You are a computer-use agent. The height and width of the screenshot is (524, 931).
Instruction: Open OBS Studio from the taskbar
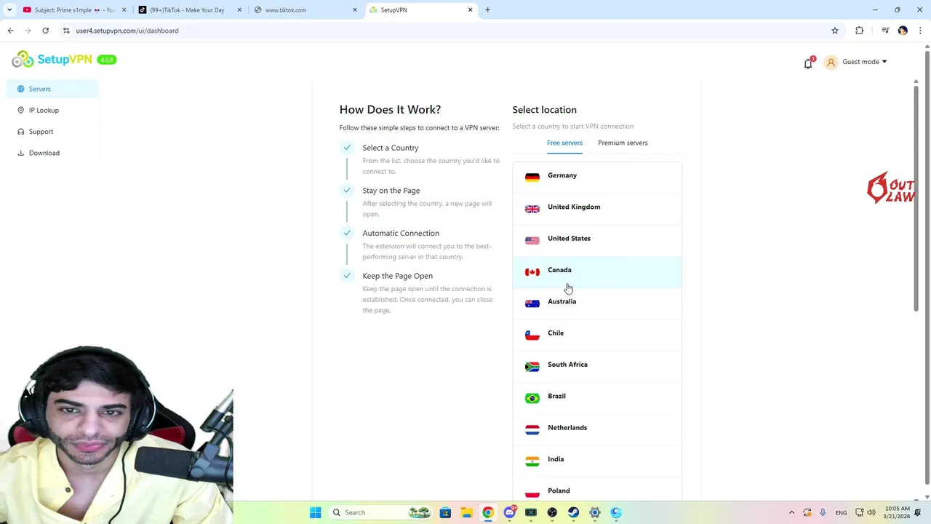[552, 512]
